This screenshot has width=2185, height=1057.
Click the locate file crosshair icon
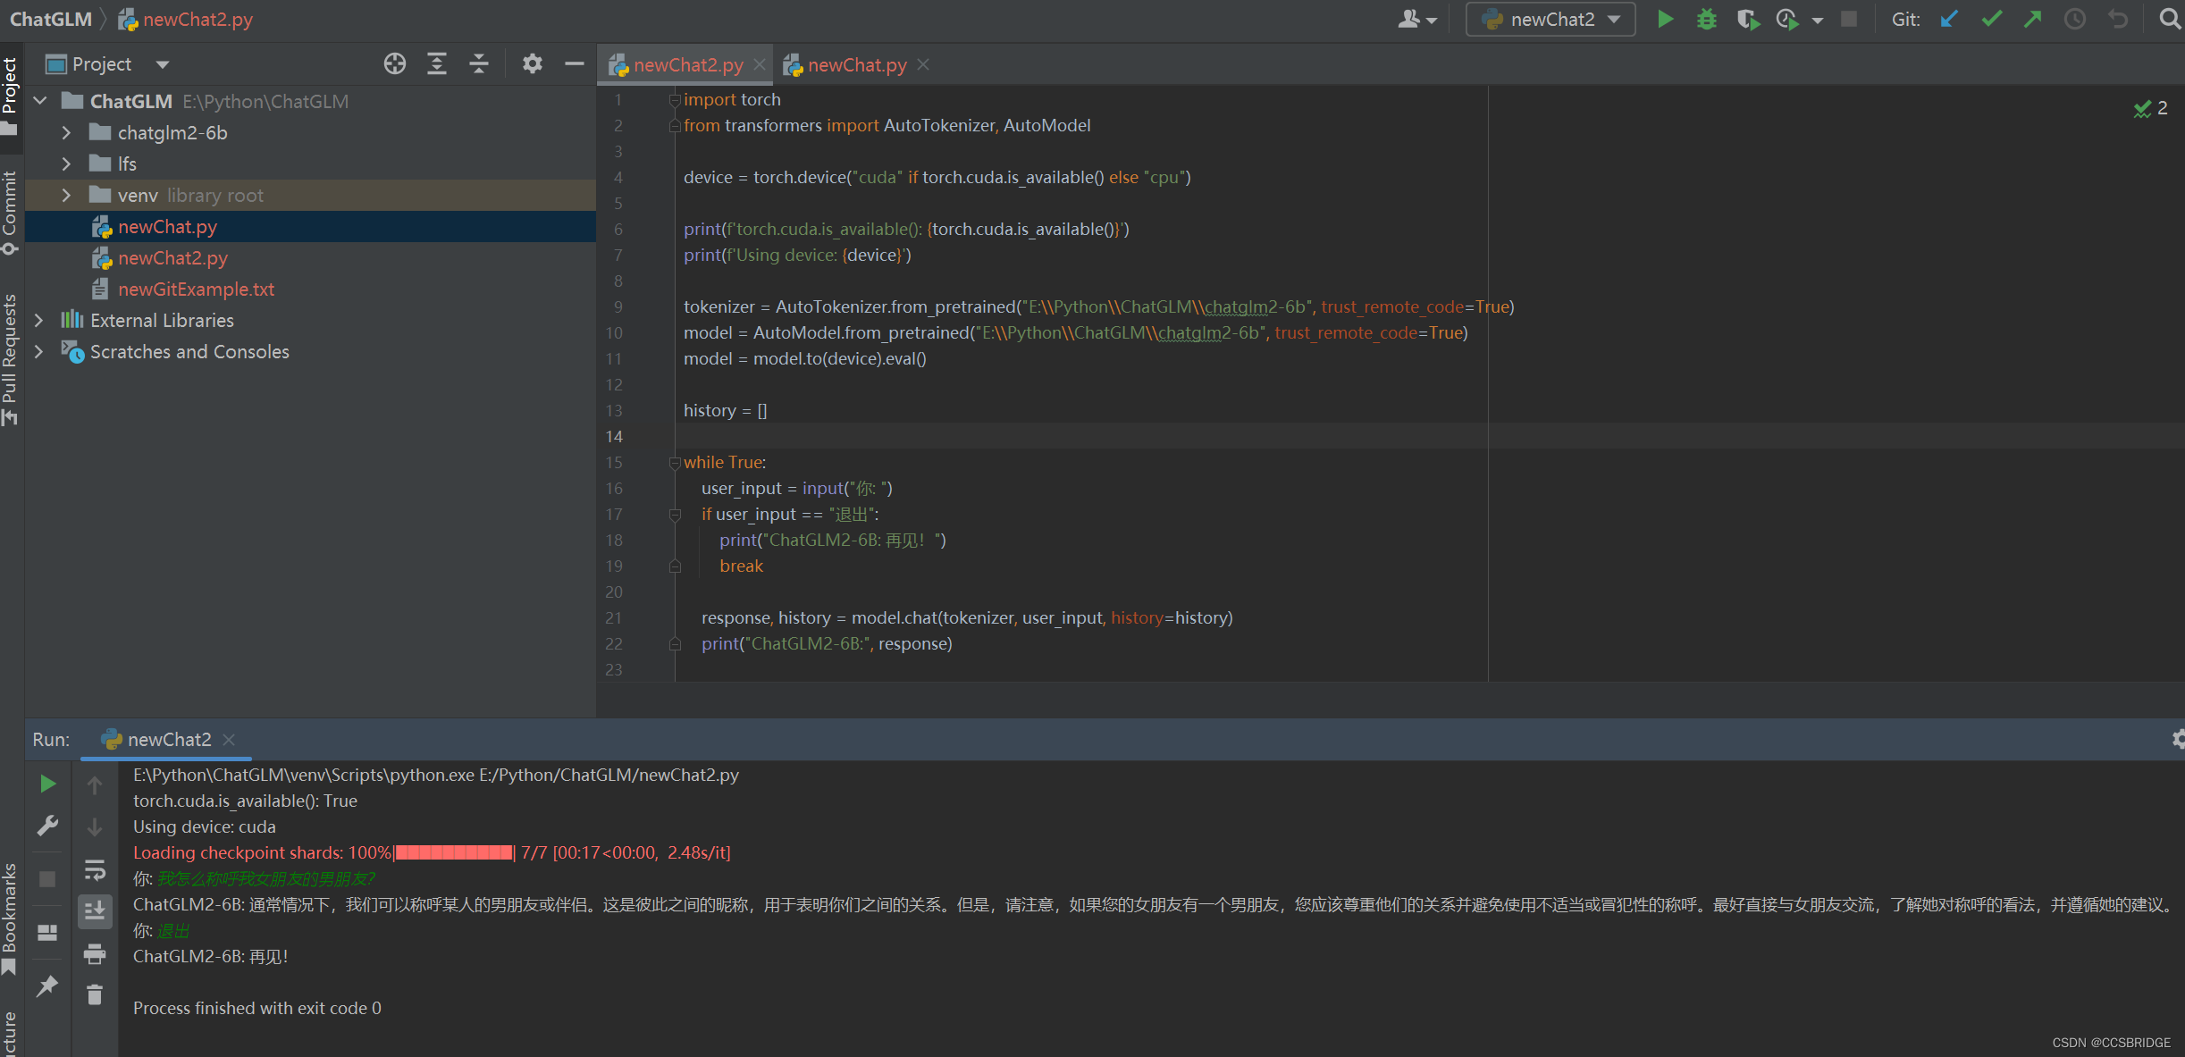[394, 63]
